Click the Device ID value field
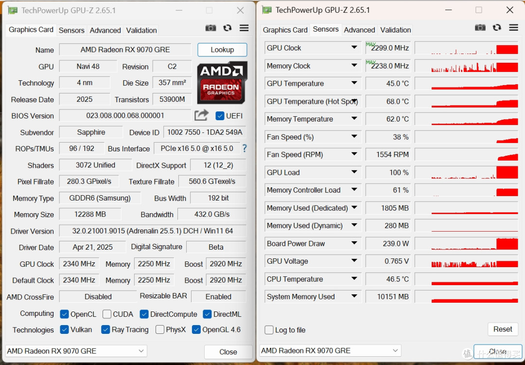Image resolution: width=525 pixels, height=365 pixels. click(205, 132)
